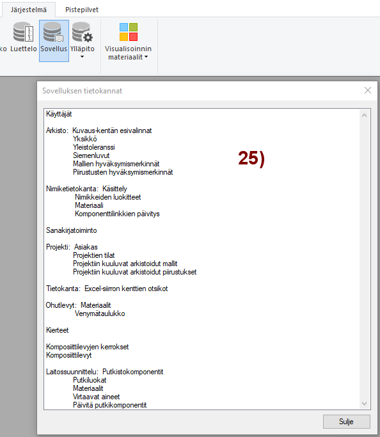Select the Venymätaulukko entry

point(100,314)
